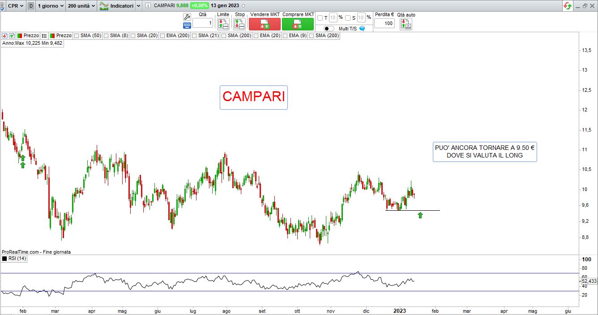Focus the Qtà quantity field

(203, 23)
